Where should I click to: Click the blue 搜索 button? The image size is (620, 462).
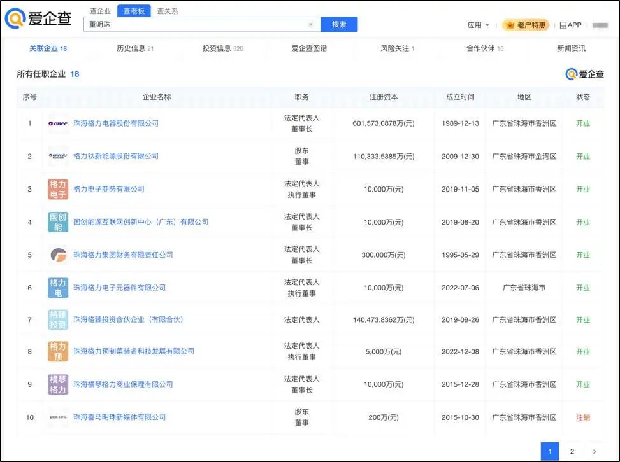pos(339,24)
